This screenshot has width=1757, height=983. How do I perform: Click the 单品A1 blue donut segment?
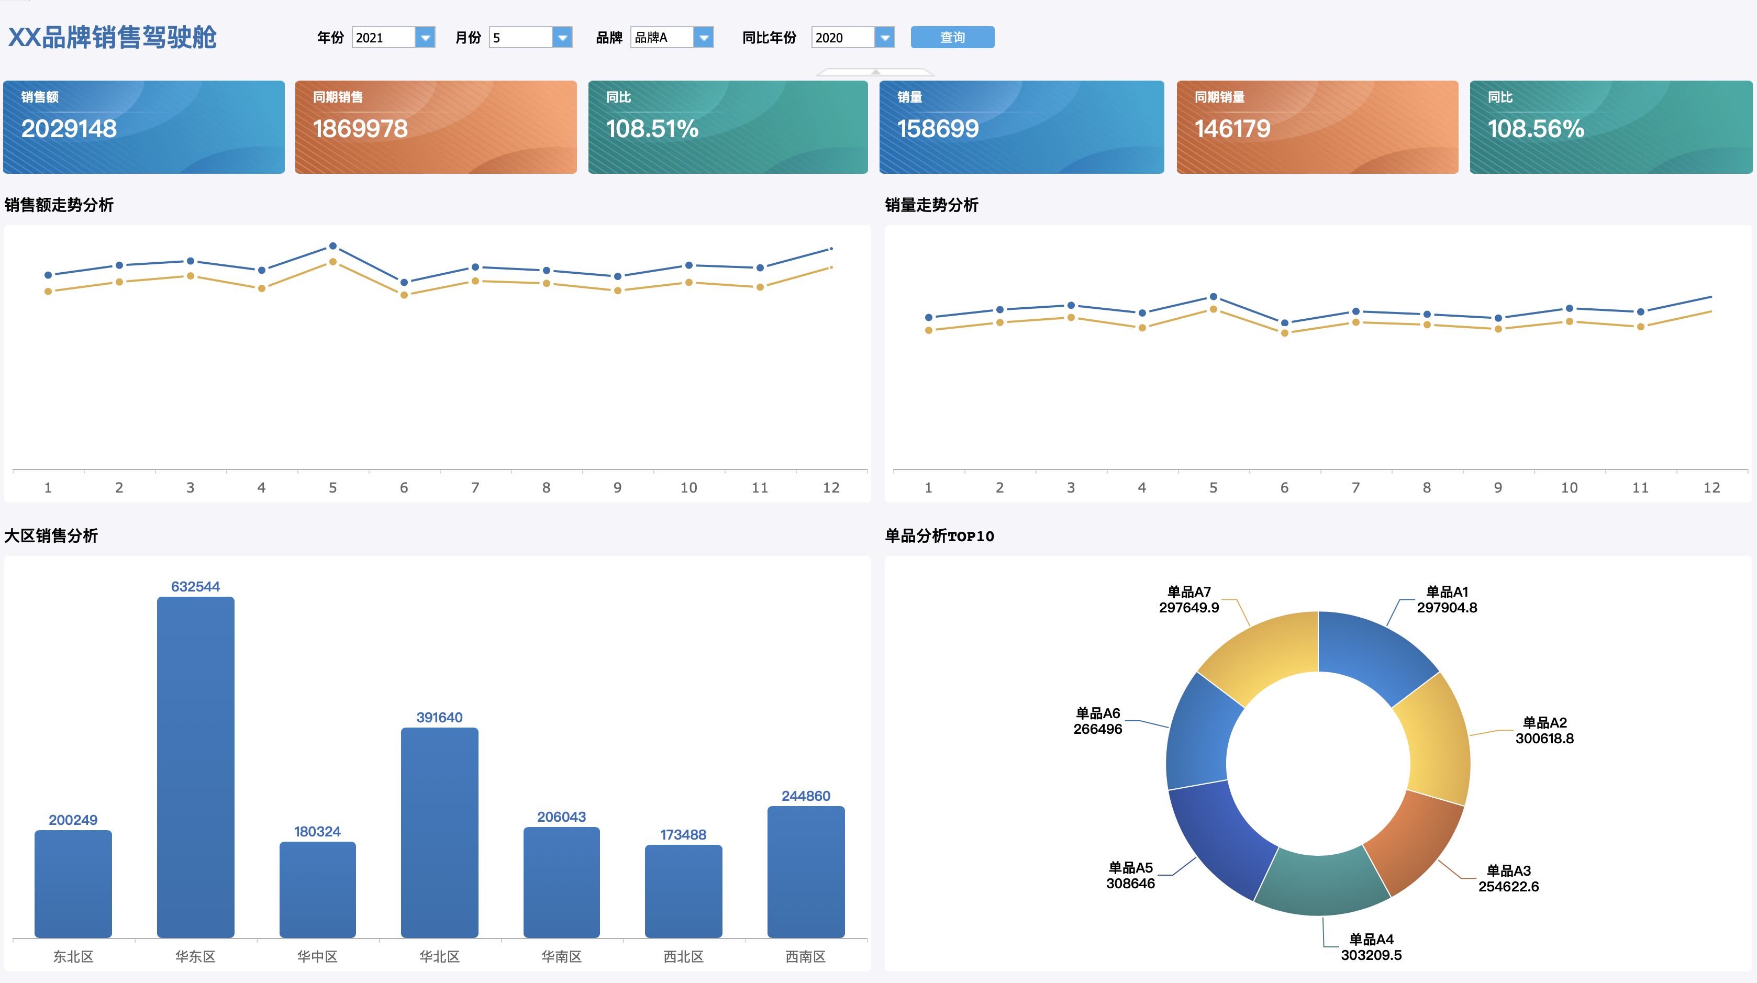tap(1371, 653)
